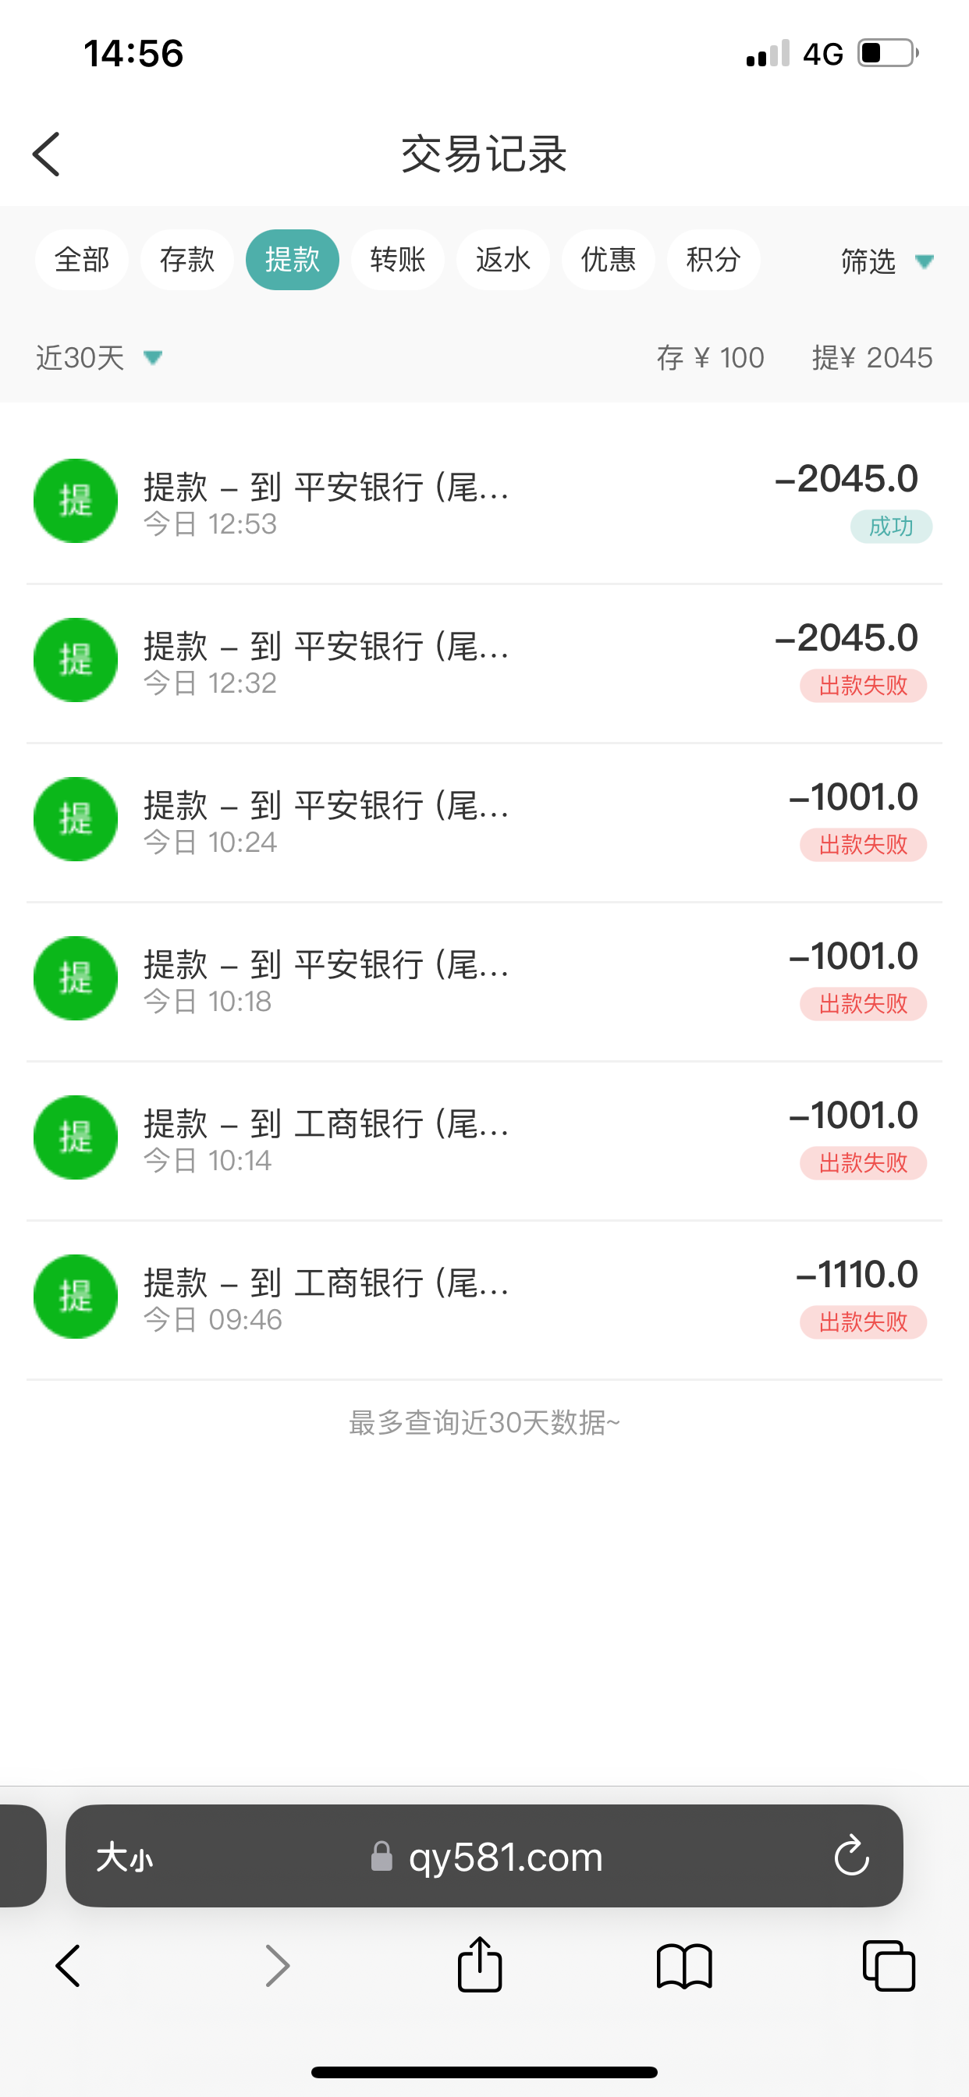
Task: Show the 转账 transfer records tab
Action: pos(397,260)
